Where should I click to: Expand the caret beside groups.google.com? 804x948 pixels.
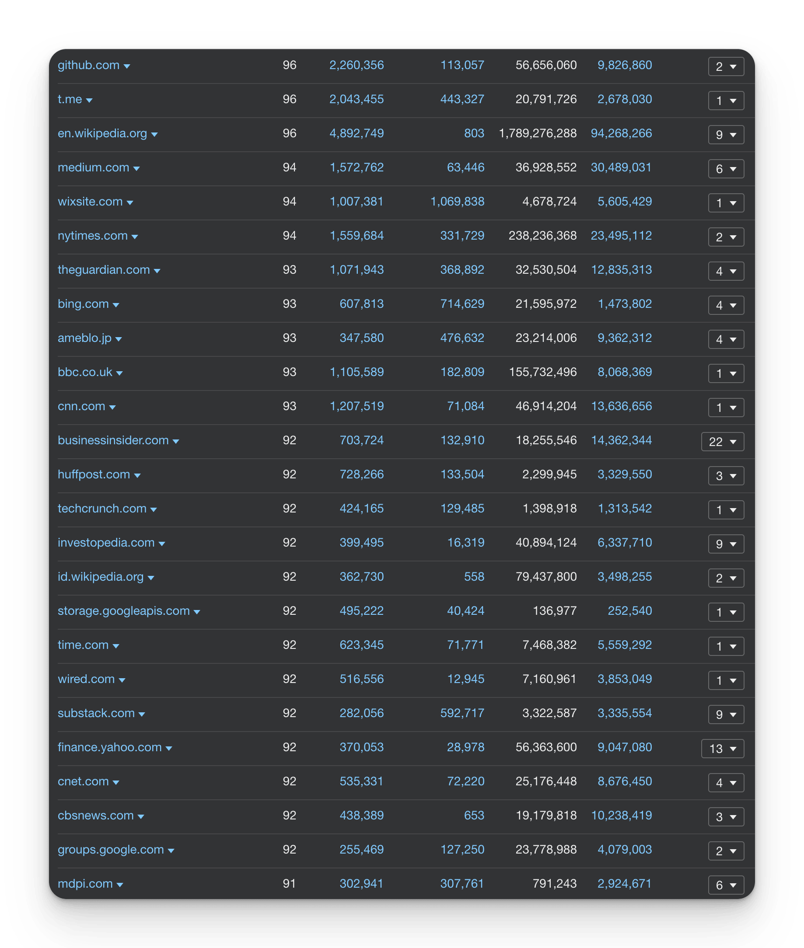tap(171, 850)
